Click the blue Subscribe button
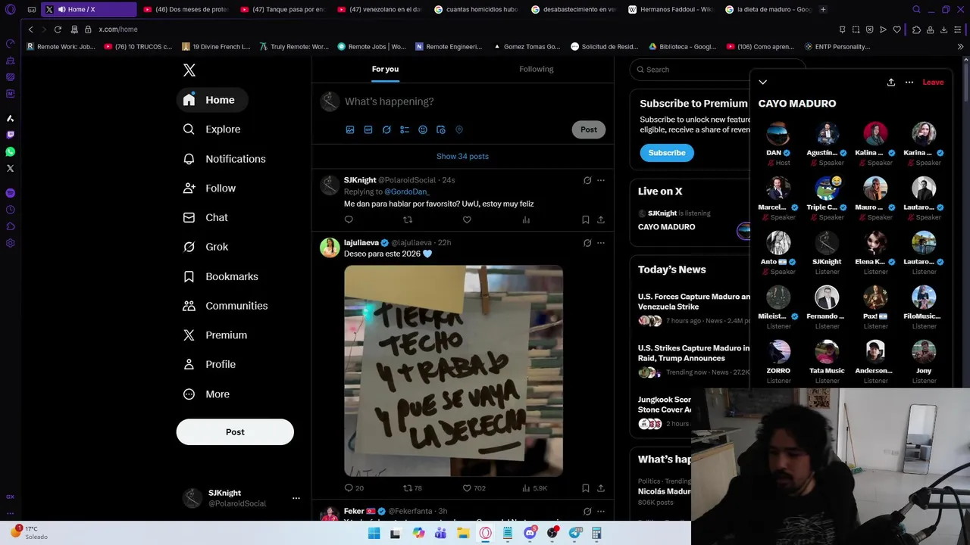 click(x=667, y=153)
